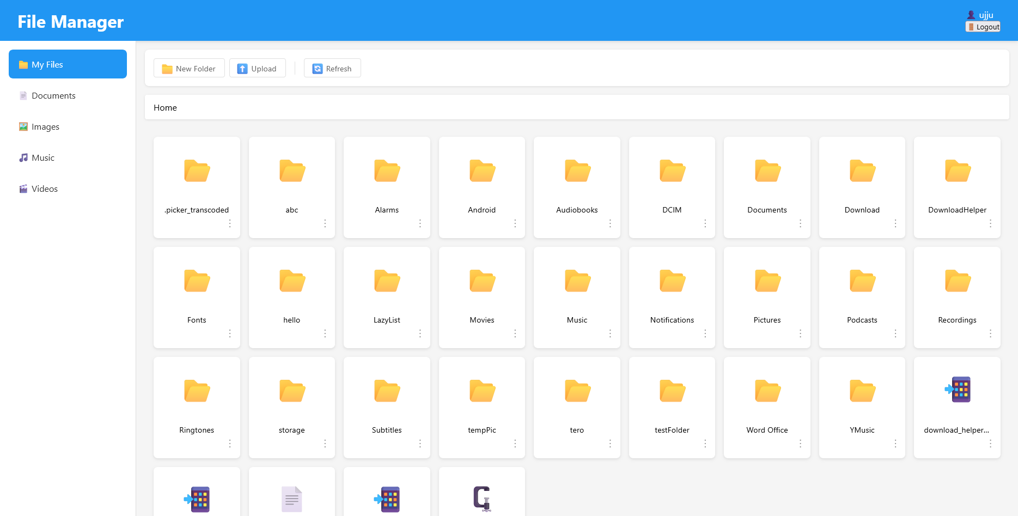Switch to Videos in the sidebar

point(44,189)
